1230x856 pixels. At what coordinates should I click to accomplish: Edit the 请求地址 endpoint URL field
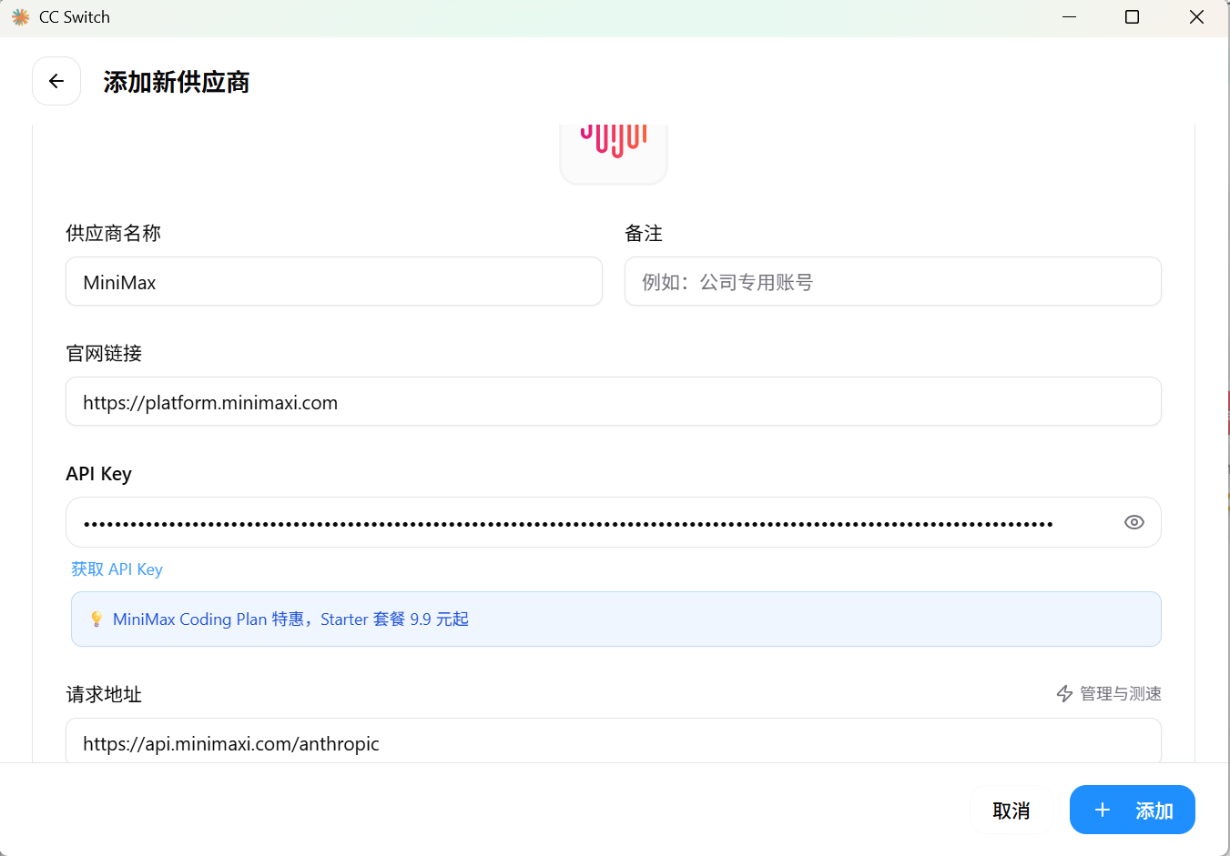614,741
